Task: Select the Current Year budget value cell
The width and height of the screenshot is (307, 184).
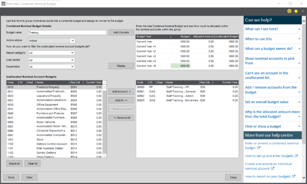Action: coord(180,42)
